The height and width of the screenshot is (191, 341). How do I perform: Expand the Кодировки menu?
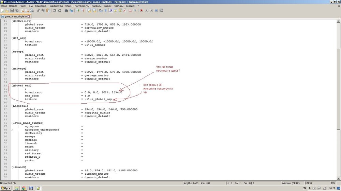41,6
